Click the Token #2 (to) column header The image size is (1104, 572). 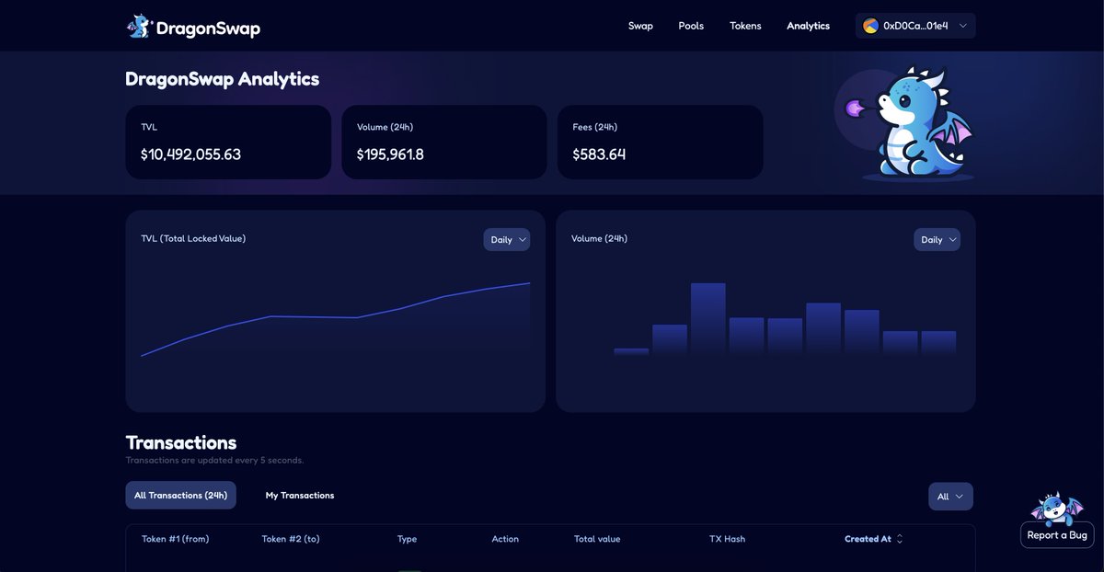(291, 539)
